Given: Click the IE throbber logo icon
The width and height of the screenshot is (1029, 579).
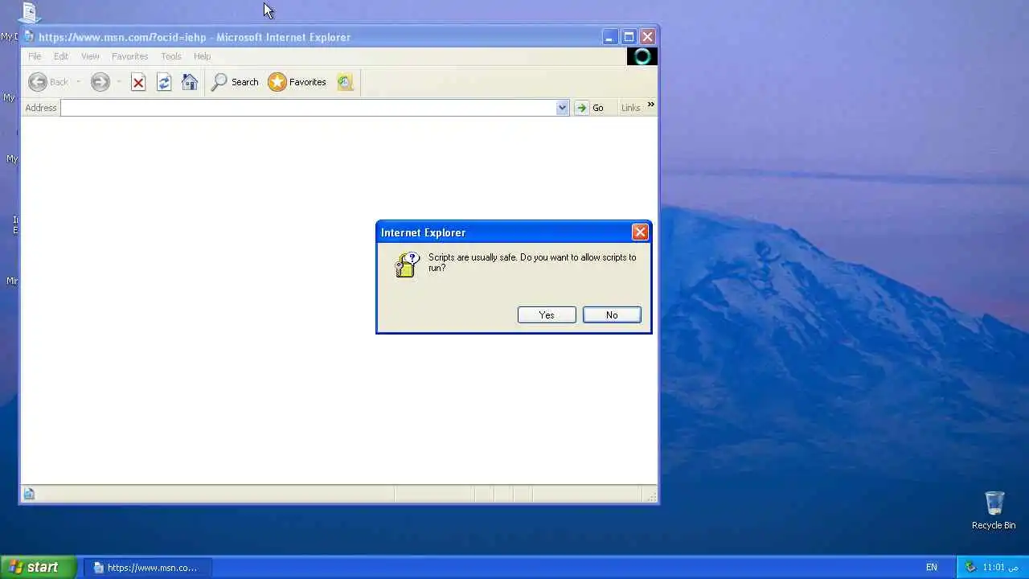Looking at the screenshot, I should 642,56.
